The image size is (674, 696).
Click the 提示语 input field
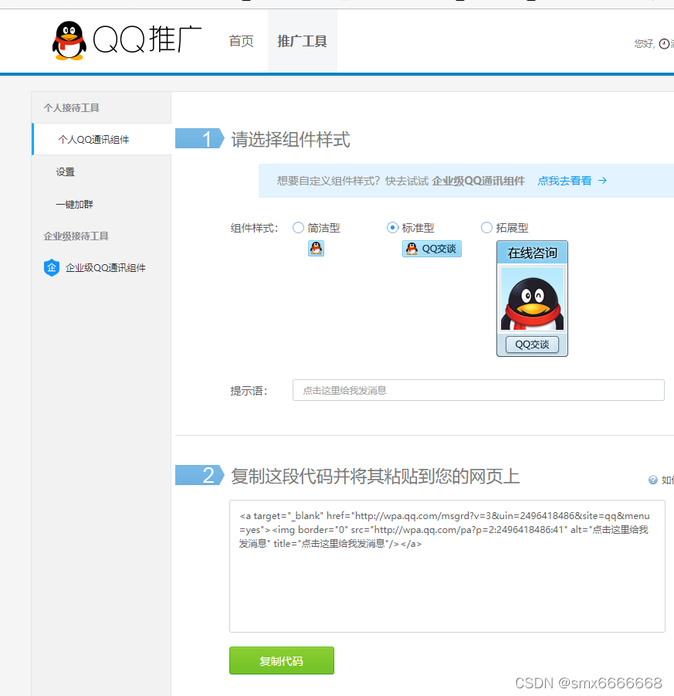tap(479, 390)
